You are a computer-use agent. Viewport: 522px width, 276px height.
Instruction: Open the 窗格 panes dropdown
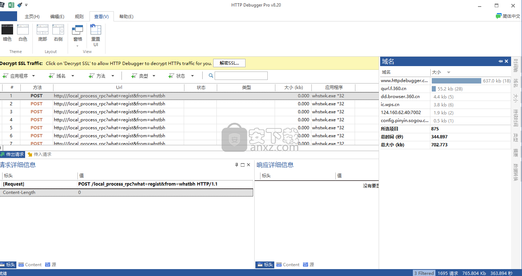(x=77, y=36)
